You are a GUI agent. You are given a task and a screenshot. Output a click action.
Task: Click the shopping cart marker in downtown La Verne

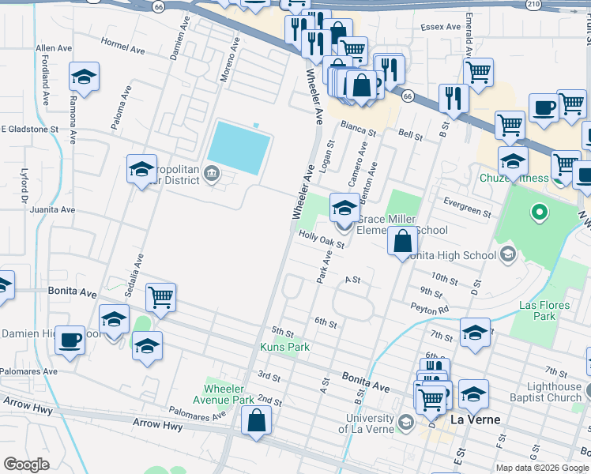[431, 401]
